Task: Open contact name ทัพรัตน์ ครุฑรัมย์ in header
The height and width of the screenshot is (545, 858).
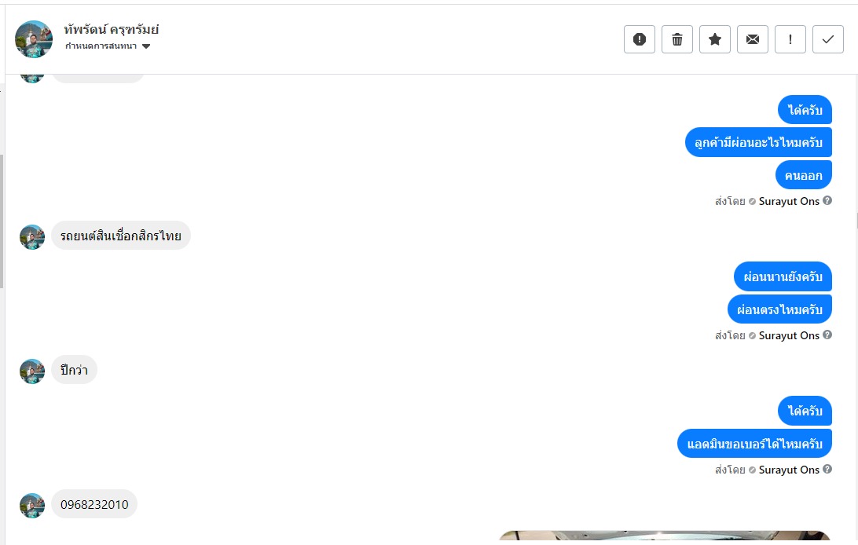Action: pyautogui.click(x=111, y=30)
